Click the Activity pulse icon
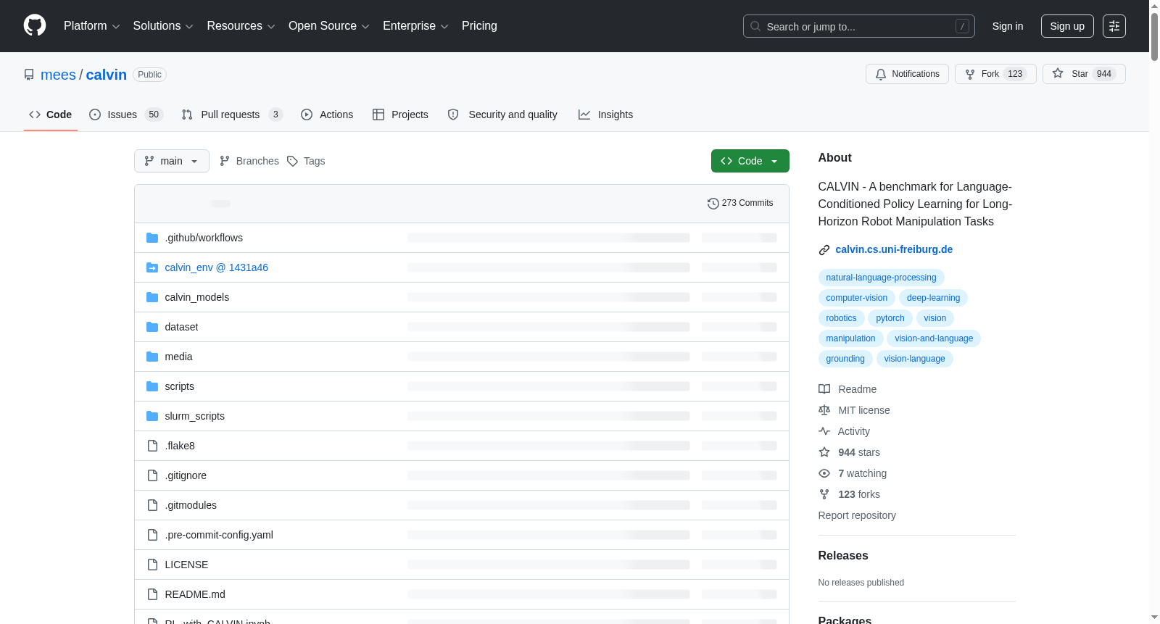Screen dimensions: 1160x624 [824, 431]
